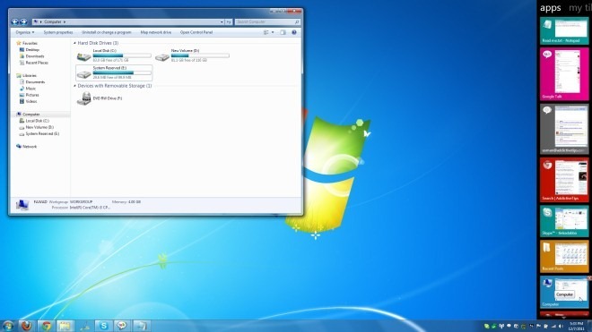The height and width of the screenshot is (332, 592).
Task: Collapse the Hard Disk Drives group
Action: click(x=74, y=43)
